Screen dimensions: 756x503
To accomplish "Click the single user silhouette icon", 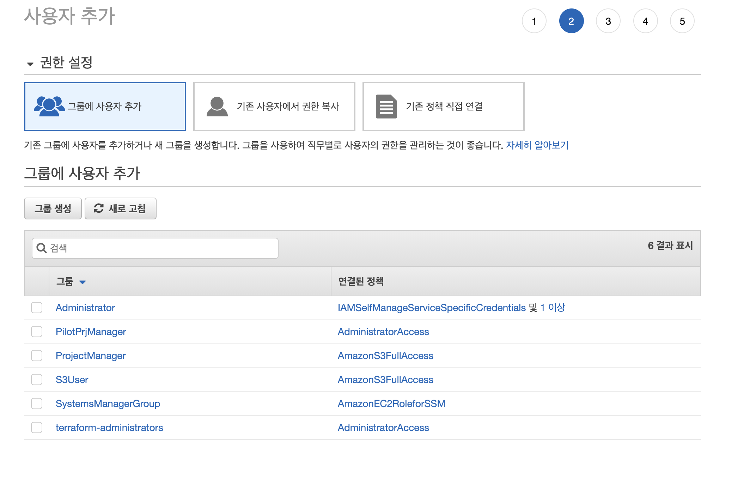I will (217, 107).
